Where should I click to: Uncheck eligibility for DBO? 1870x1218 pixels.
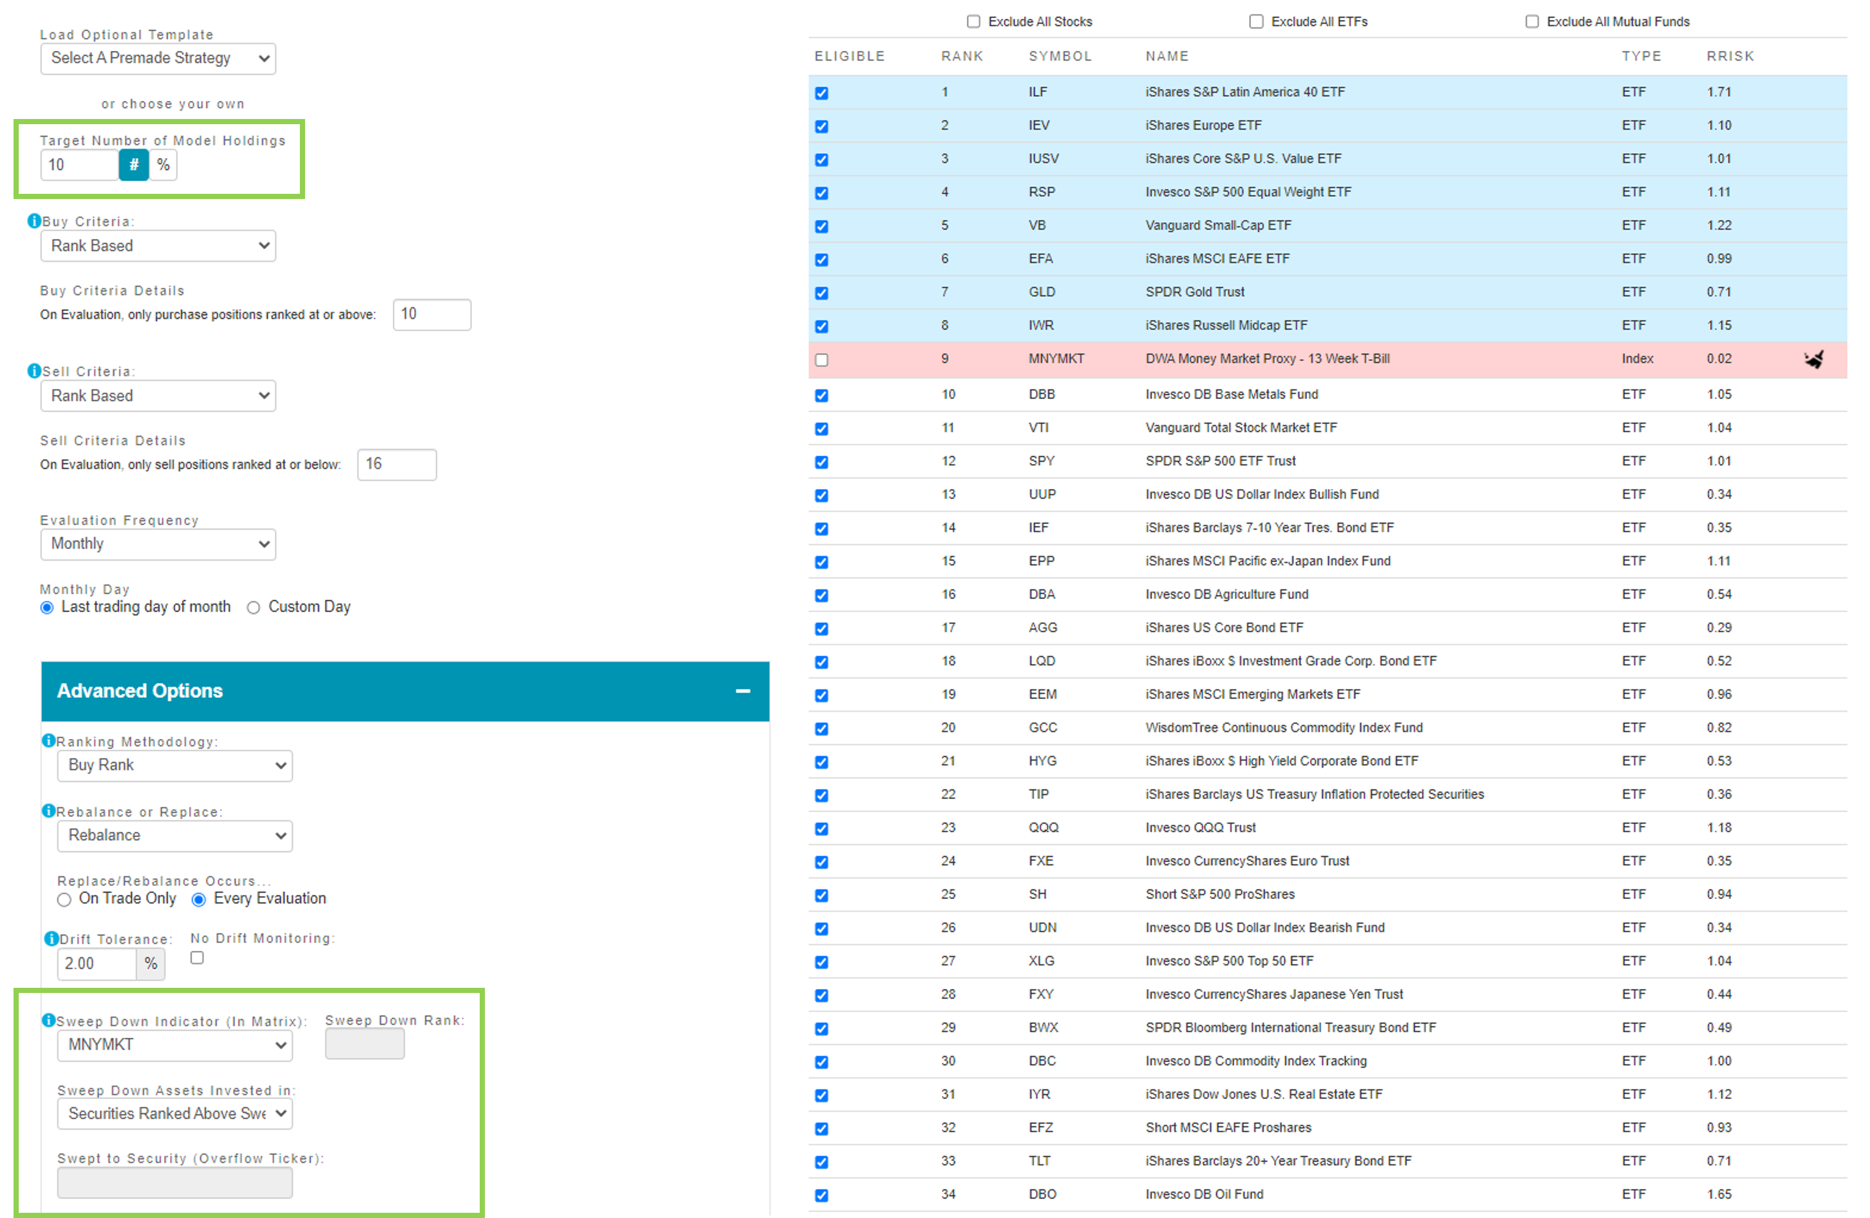click(822, 1195)
